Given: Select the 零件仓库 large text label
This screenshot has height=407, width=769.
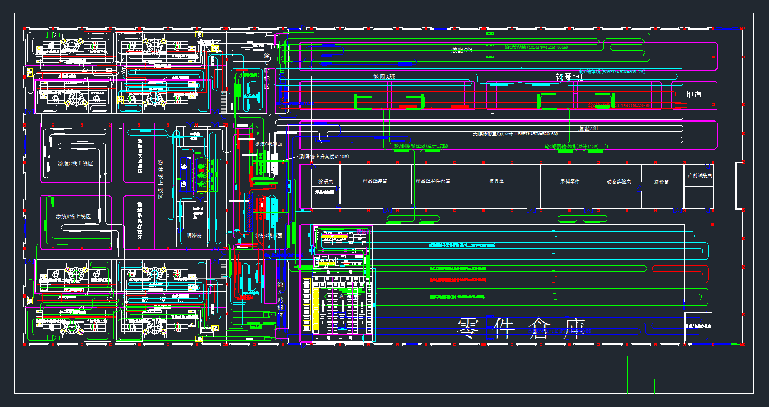Looking at the screenshot, I should pos(521,328).
